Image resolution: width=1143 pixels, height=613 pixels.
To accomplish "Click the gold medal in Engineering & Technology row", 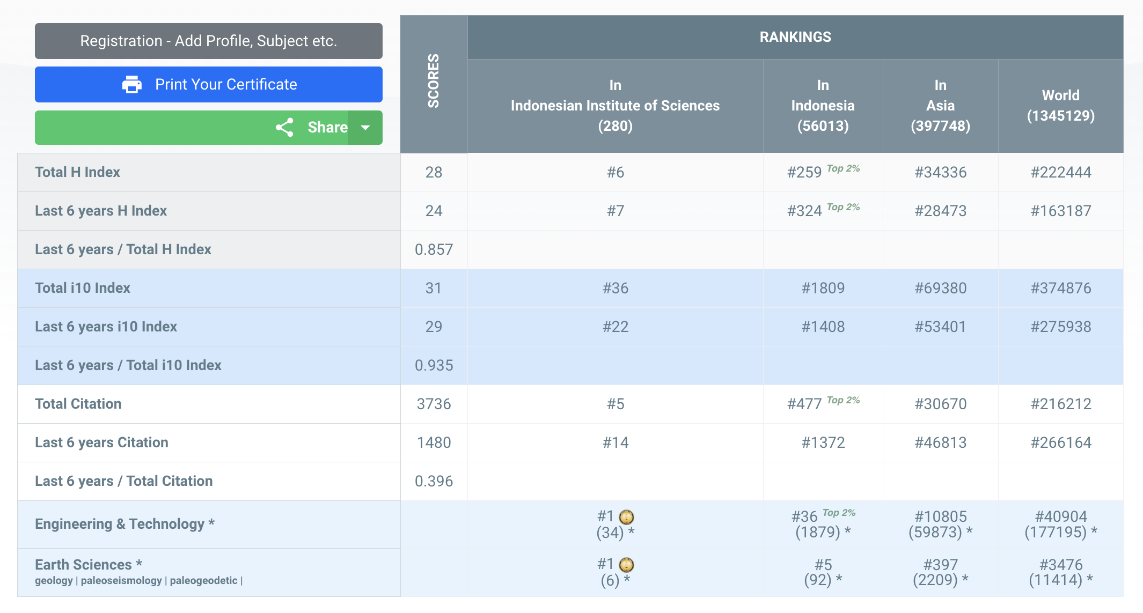I will tap(626, 517).
